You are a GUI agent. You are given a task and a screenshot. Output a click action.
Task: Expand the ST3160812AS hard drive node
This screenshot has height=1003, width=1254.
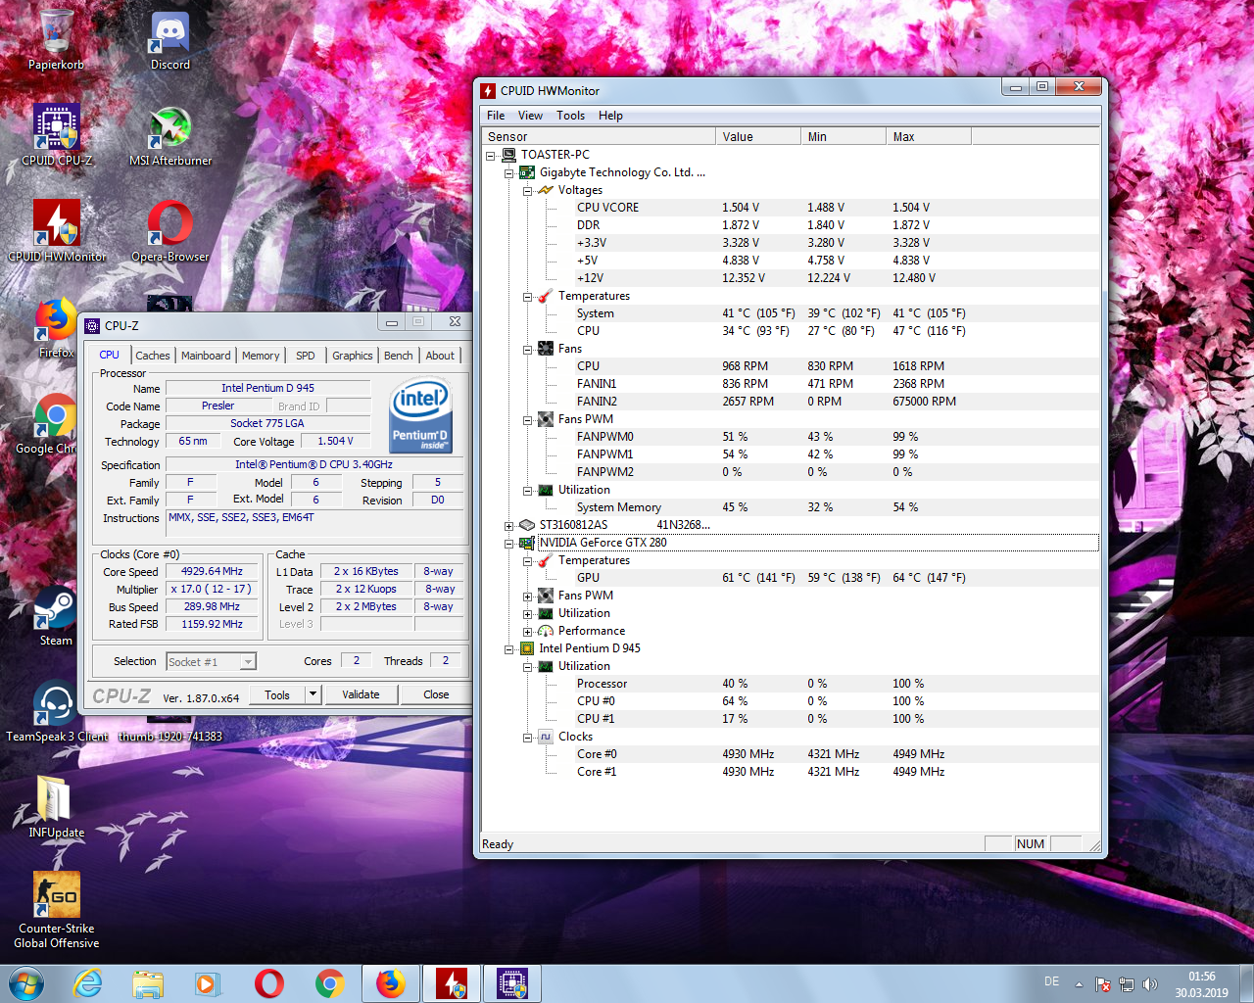(x=508, y=525)
